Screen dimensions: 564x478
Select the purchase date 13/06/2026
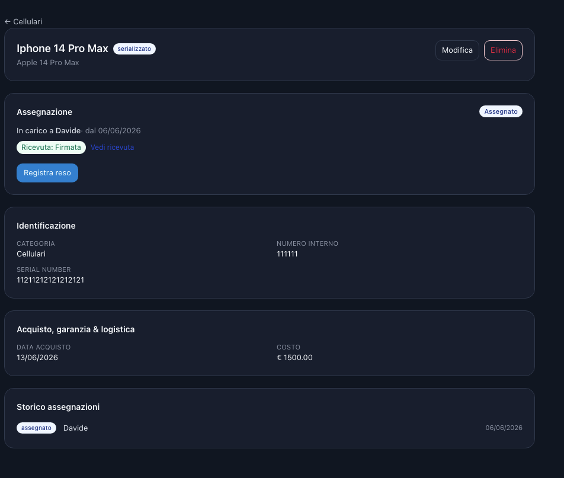click(x=37, y=358)
